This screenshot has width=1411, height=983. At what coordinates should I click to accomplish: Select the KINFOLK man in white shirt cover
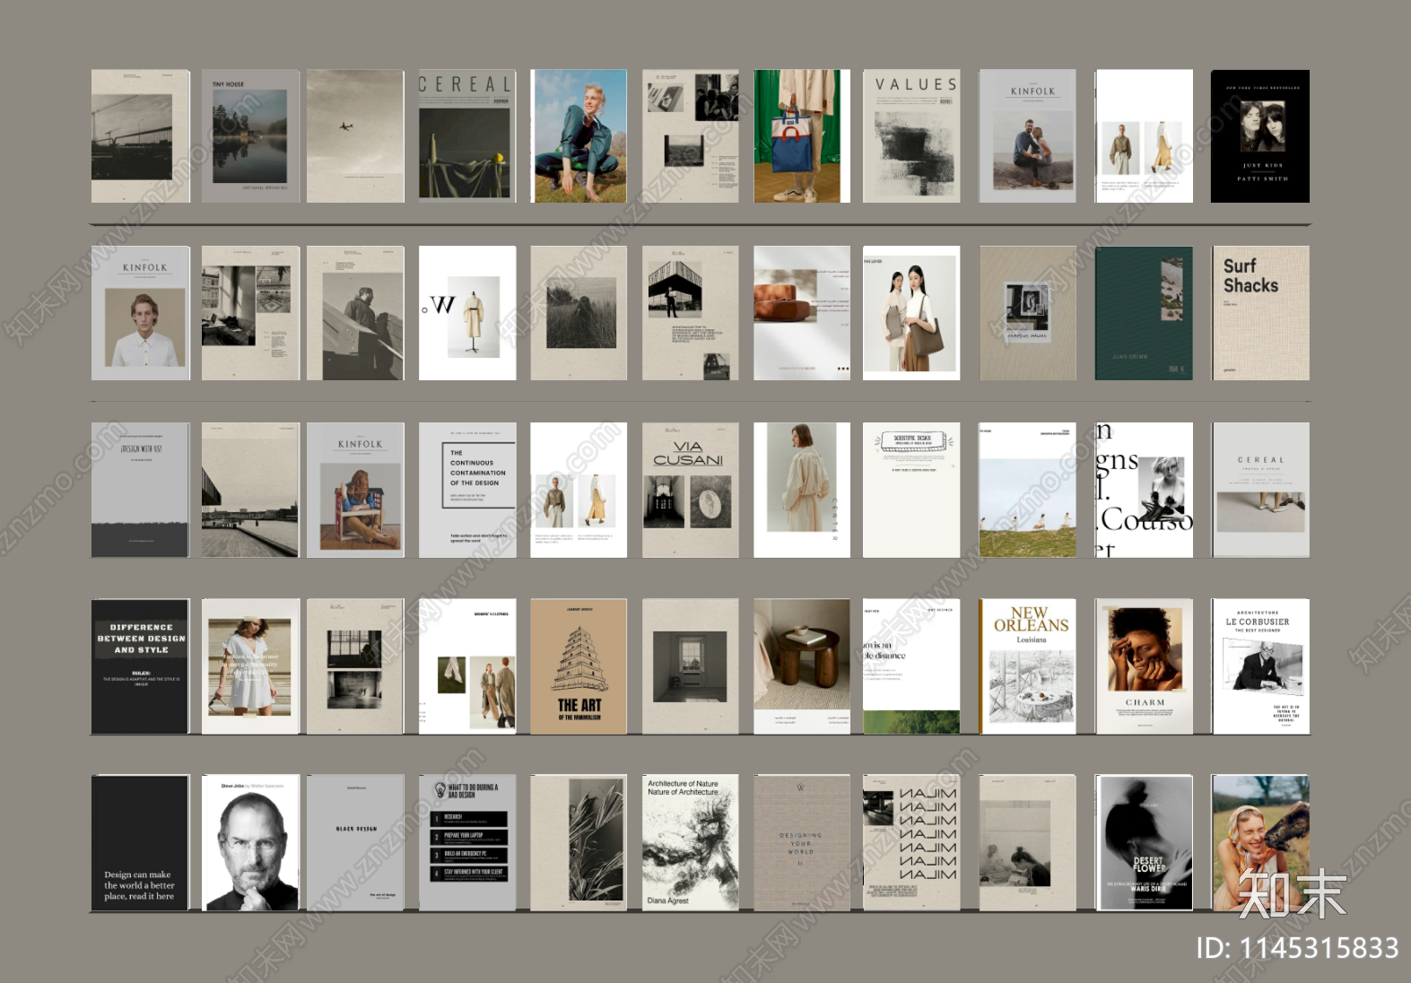coord(141,313)
